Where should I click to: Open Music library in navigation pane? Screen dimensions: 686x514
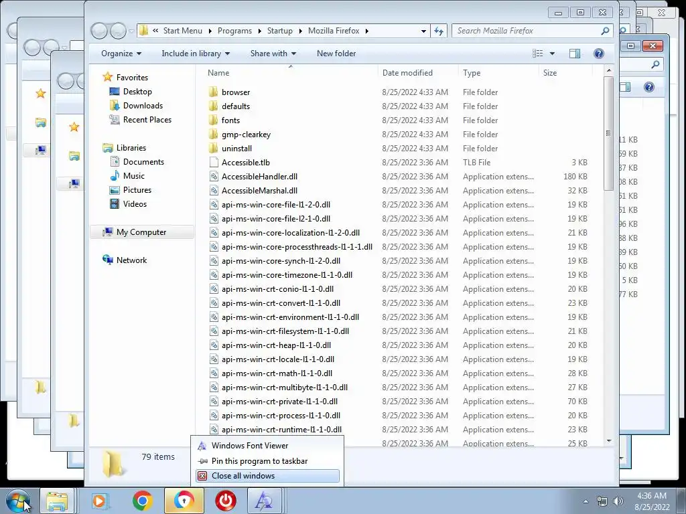coord(134,176)
